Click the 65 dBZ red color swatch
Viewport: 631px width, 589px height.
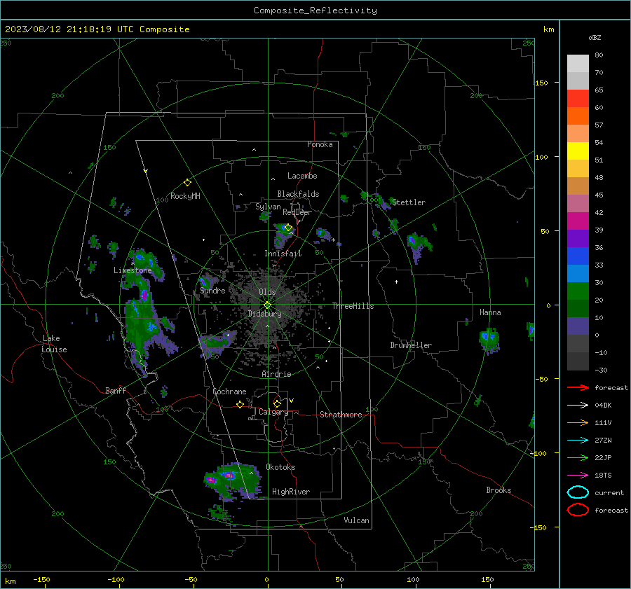click(578, 98)
